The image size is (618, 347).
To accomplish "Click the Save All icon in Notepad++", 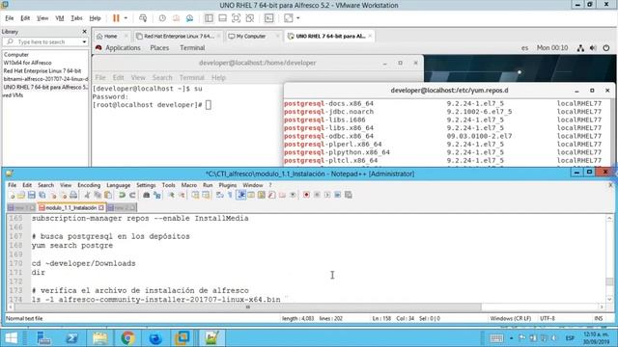I will pos(42,195).
